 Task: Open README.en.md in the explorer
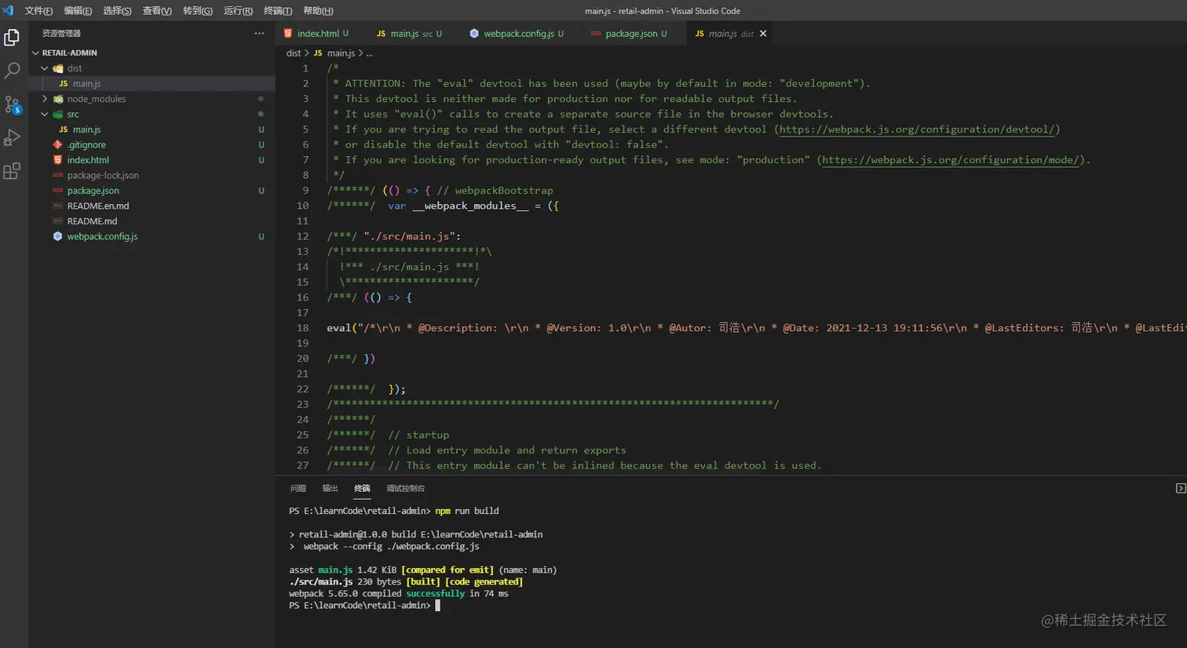[152, 206]
